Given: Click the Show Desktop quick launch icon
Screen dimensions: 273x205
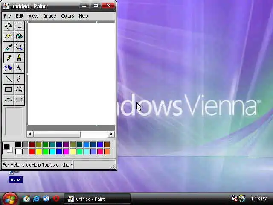Looking at the screenshot, I should click(x=46, y=199).
